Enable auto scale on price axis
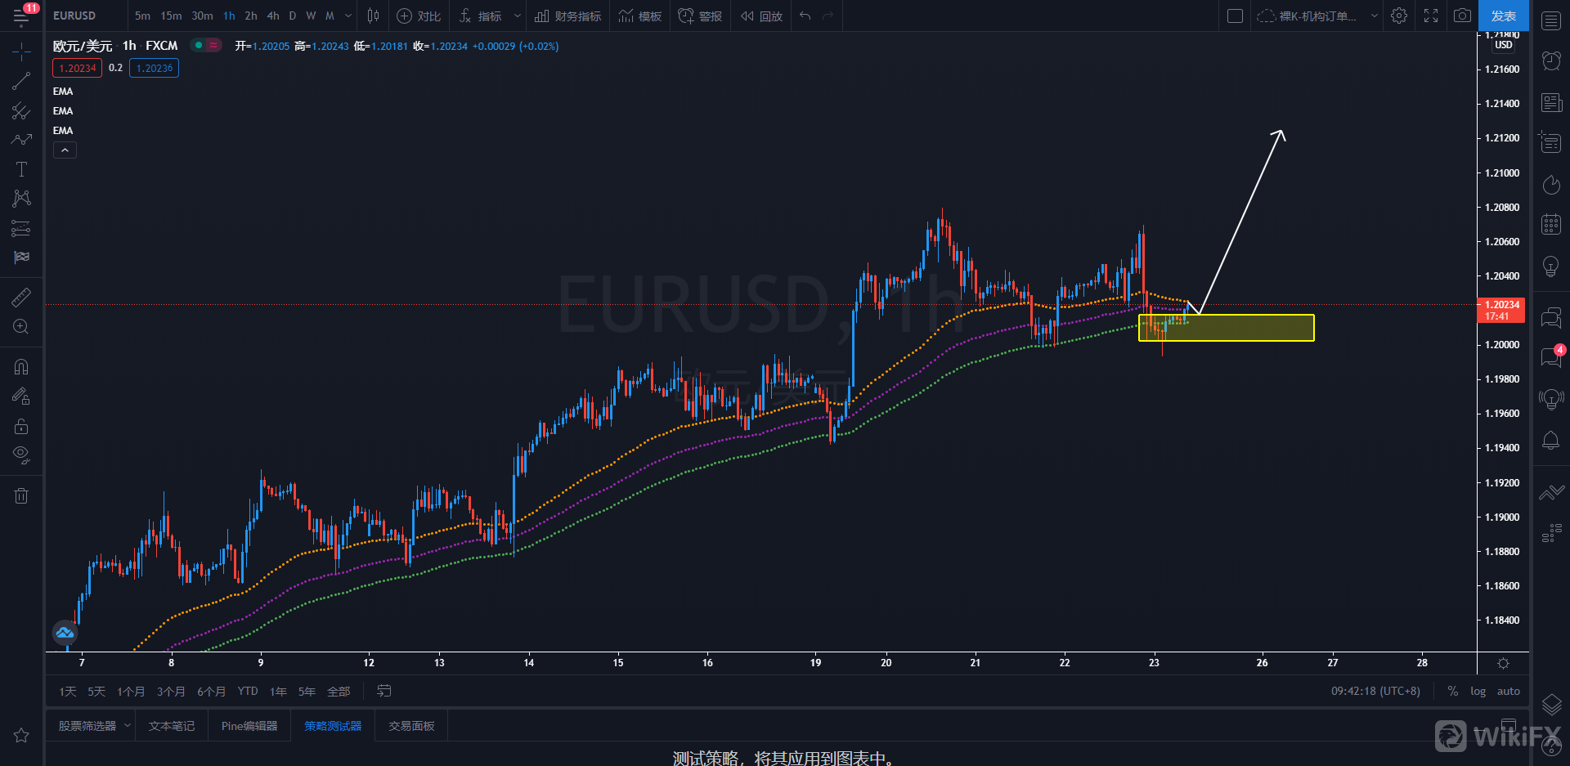The image size is (1570, 766). coord(1508,692)
